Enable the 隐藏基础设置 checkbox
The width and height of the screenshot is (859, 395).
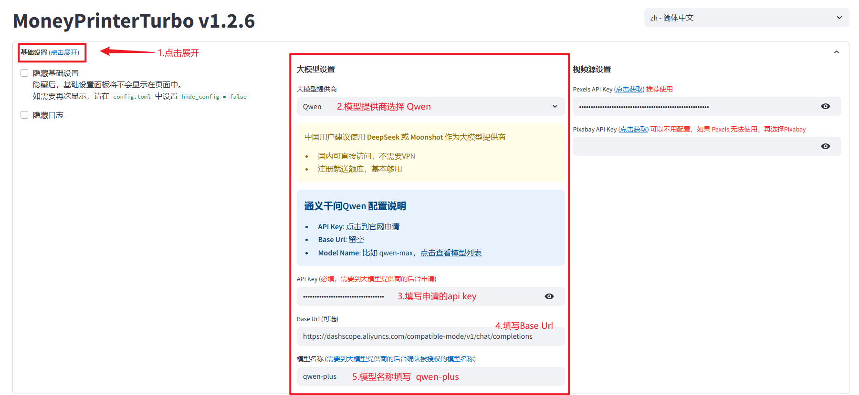tap(24, 73)
